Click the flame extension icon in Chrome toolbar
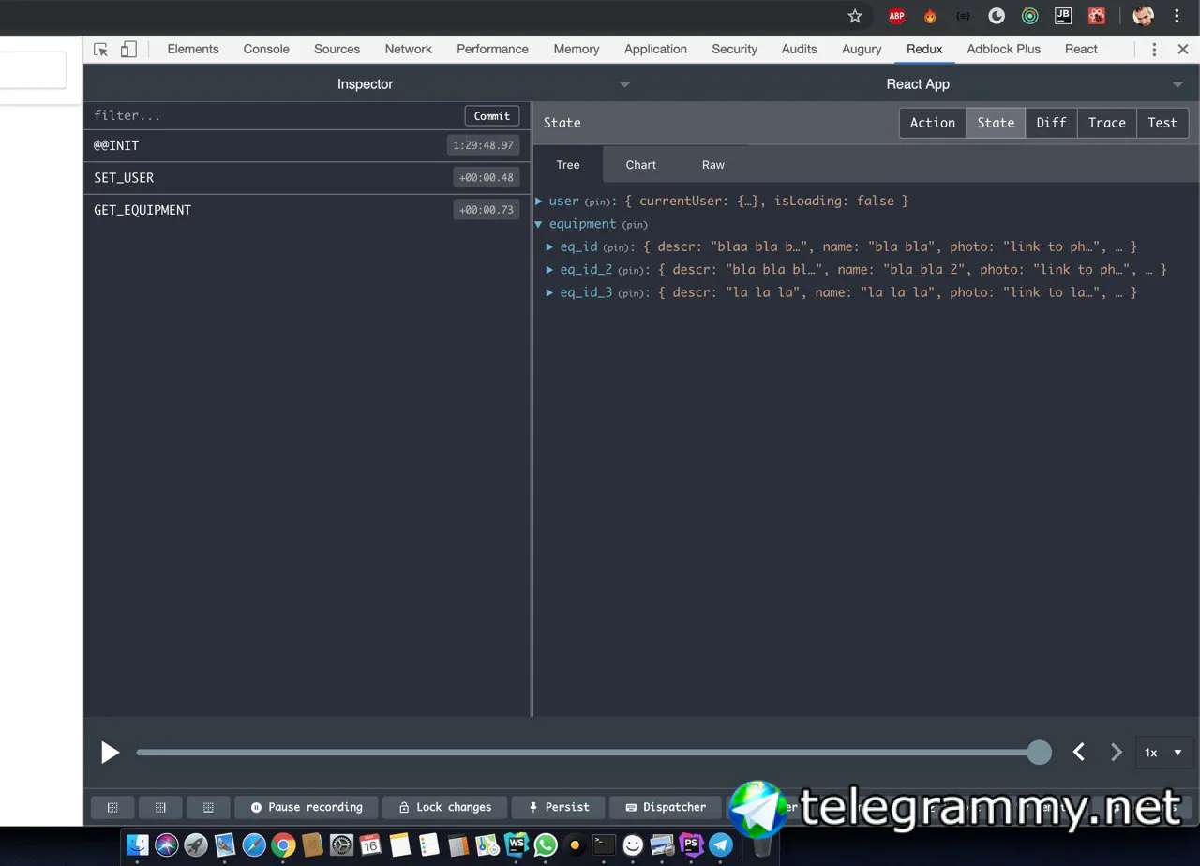This screenshot has width=1200, height=866. (930, 16)
